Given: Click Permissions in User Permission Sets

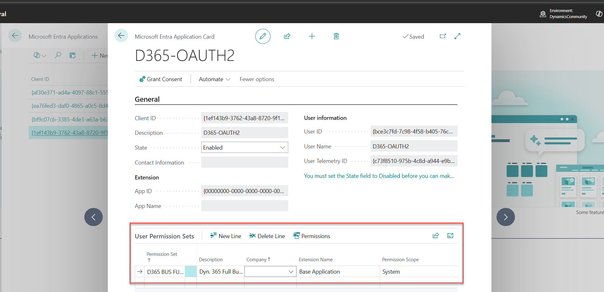Looking at the screenshot, I should 312,236.
